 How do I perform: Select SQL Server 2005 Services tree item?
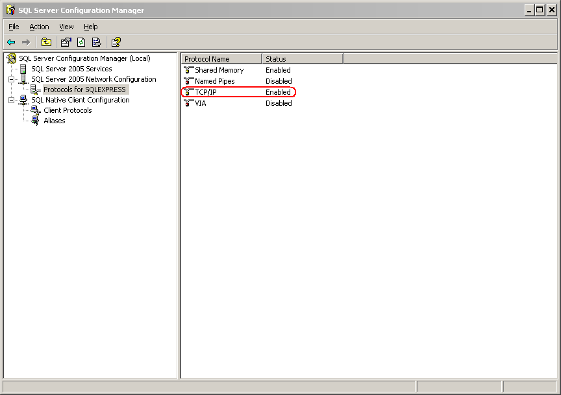coord(71,69)
